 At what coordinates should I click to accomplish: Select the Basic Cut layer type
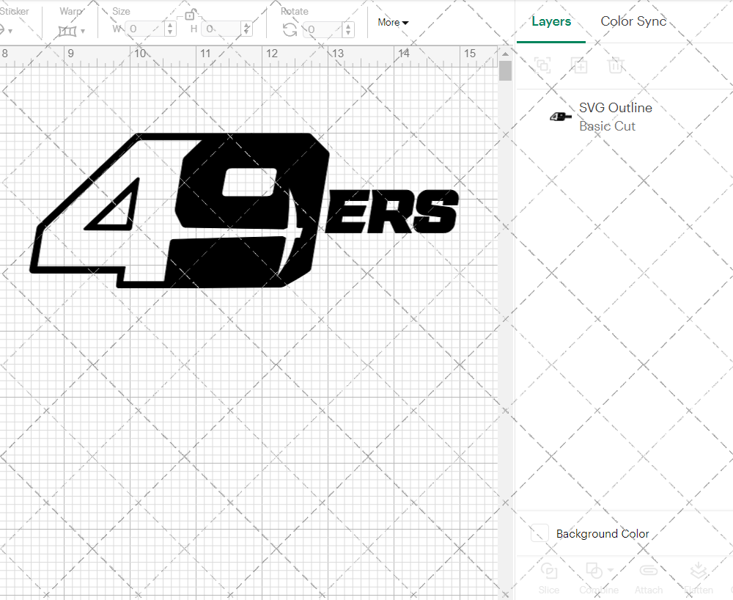point(608,126)
